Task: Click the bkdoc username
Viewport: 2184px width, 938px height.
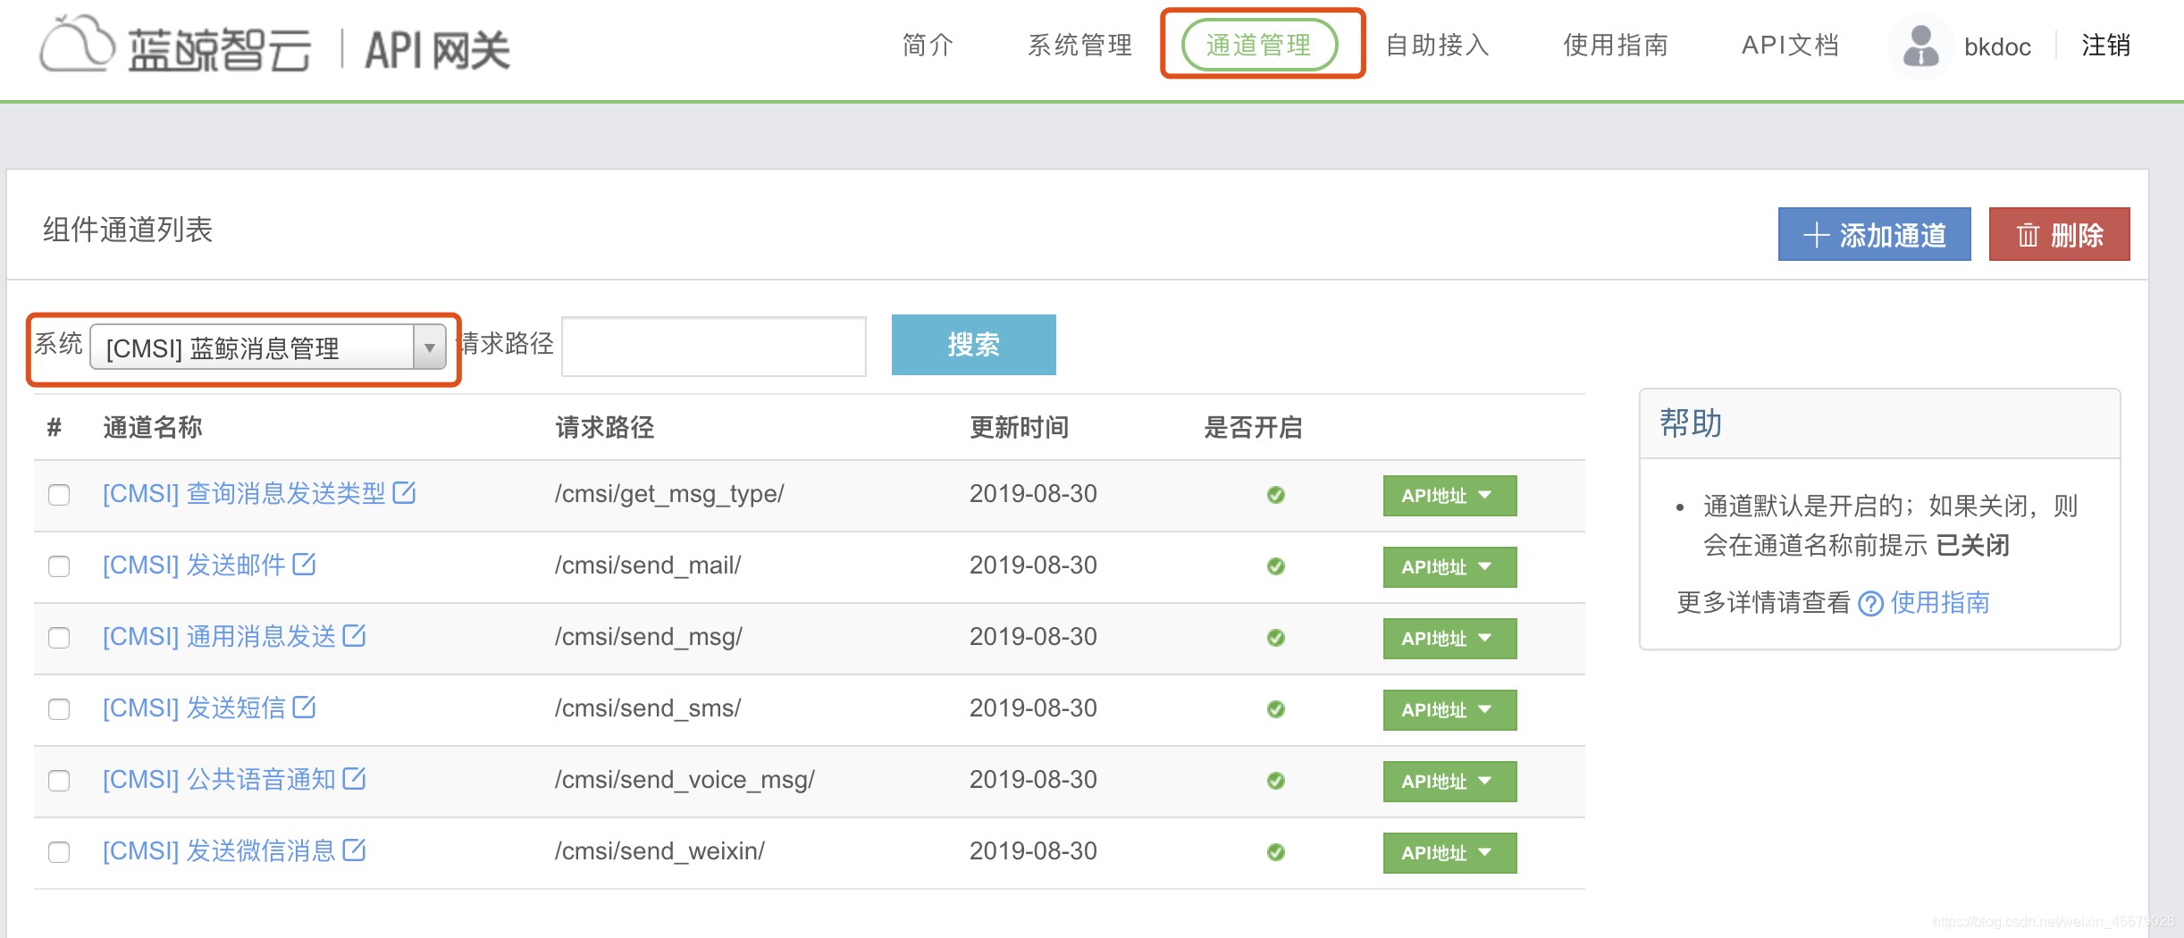Action: [x=1997, y=47]
